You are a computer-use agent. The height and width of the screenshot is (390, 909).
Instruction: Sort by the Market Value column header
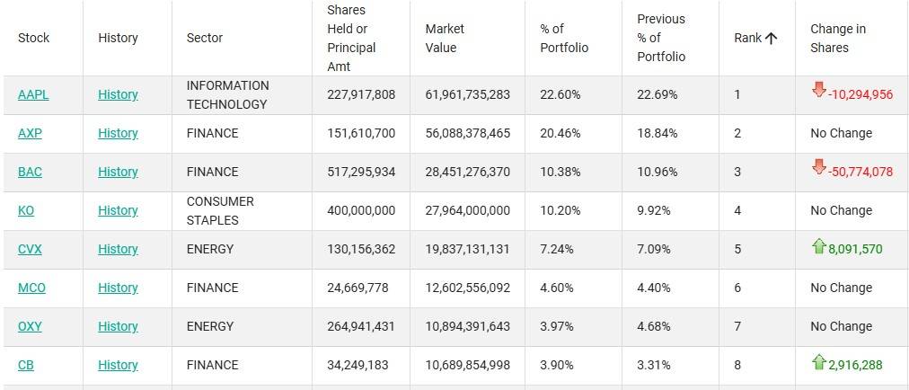pyautogui.click(x=445, y=38)
